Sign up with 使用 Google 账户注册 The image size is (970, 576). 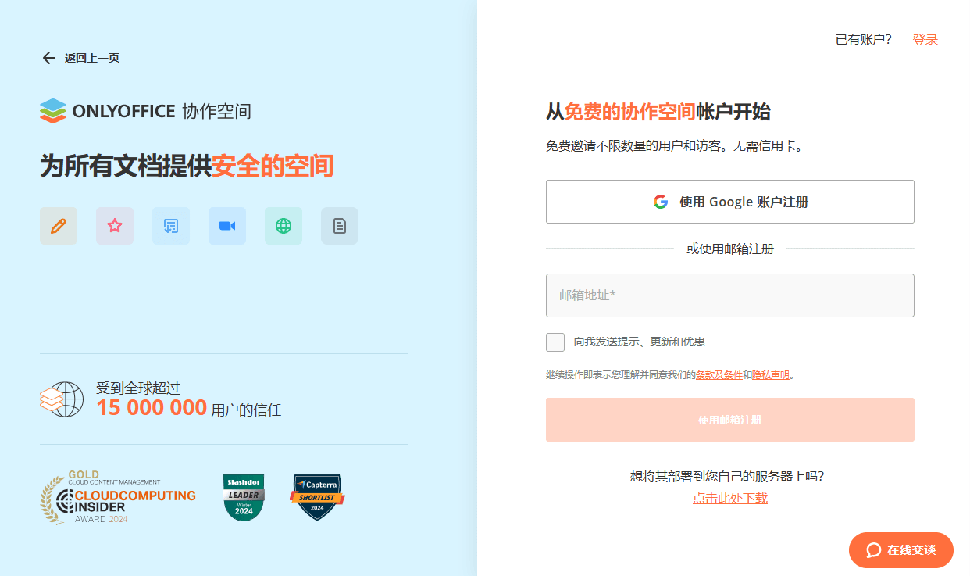pyautogui.click(x=729, y=202)
